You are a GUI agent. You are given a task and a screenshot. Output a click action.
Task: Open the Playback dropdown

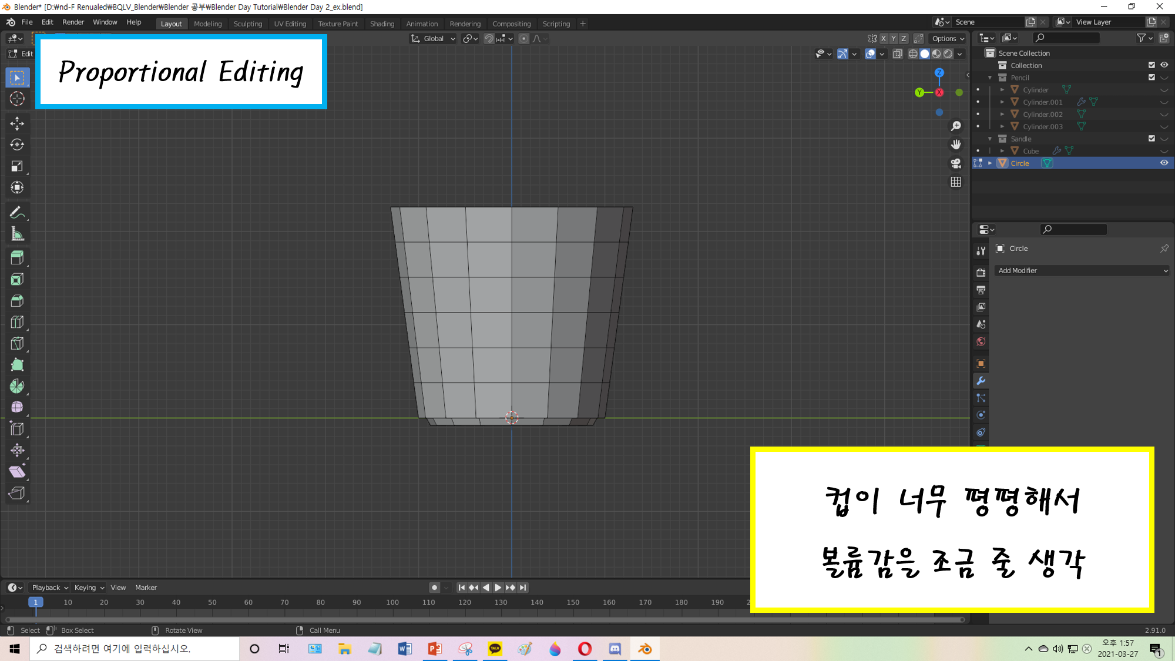click(50, 588)
